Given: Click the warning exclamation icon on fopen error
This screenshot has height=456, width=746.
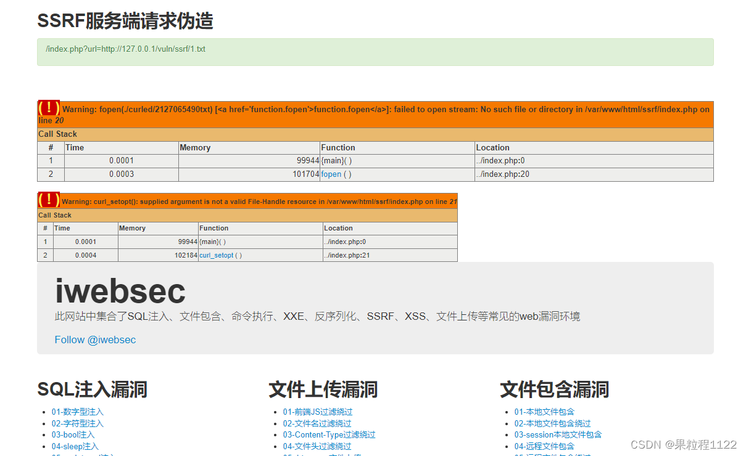Looking at the screenshot, I should [48, 107].
